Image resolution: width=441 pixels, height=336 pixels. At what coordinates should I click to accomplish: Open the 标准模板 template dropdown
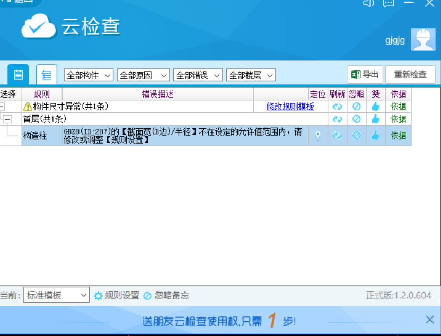pyautogui.click(x=57, y=295)
